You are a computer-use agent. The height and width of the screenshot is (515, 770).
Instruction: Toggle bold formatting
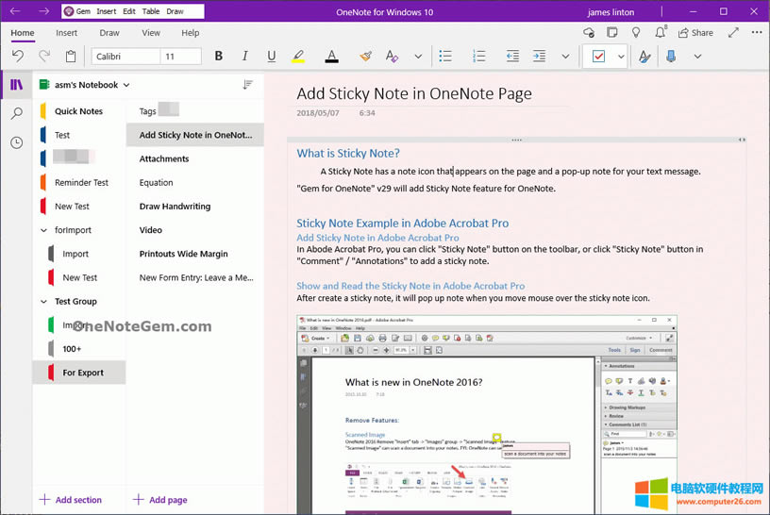point(219,57)
